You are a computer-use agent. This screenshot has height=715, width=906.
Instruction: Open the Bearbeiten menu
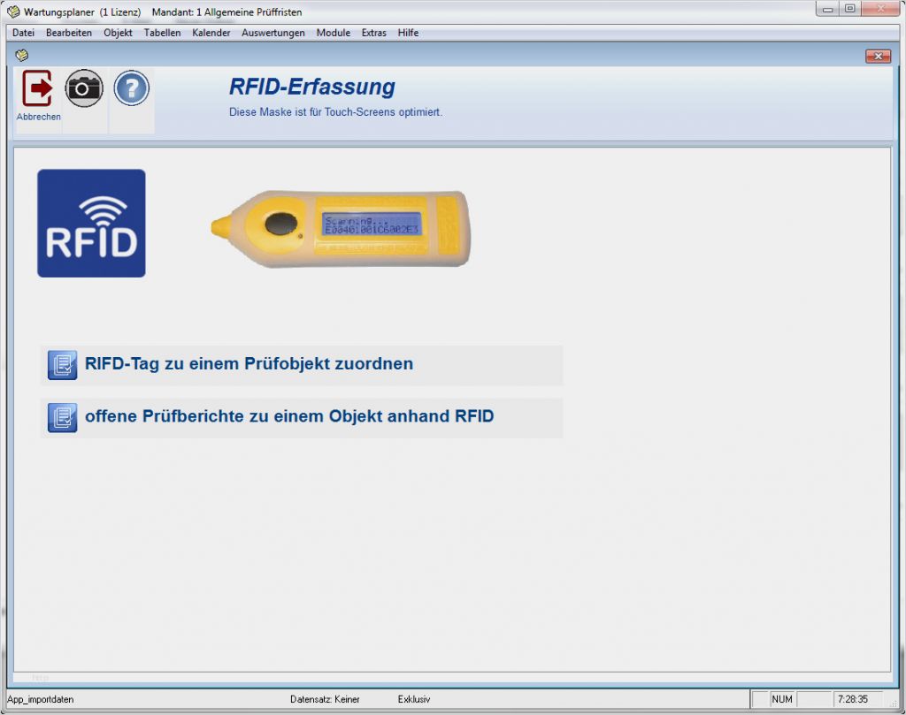(69, 33)
